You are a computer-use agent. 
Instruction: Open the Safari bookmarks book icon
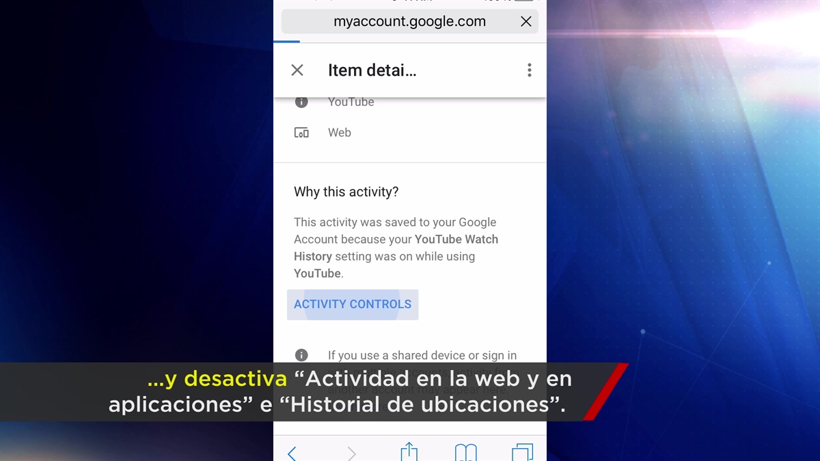[x=466, y=452]
